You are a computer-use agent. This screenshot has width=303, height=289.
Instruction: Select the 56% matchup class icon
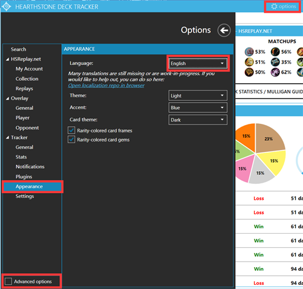(275, 52)
